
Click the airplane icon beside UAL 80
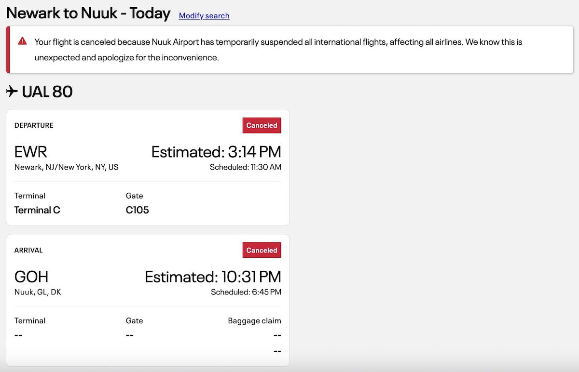(x=12, y=91)
